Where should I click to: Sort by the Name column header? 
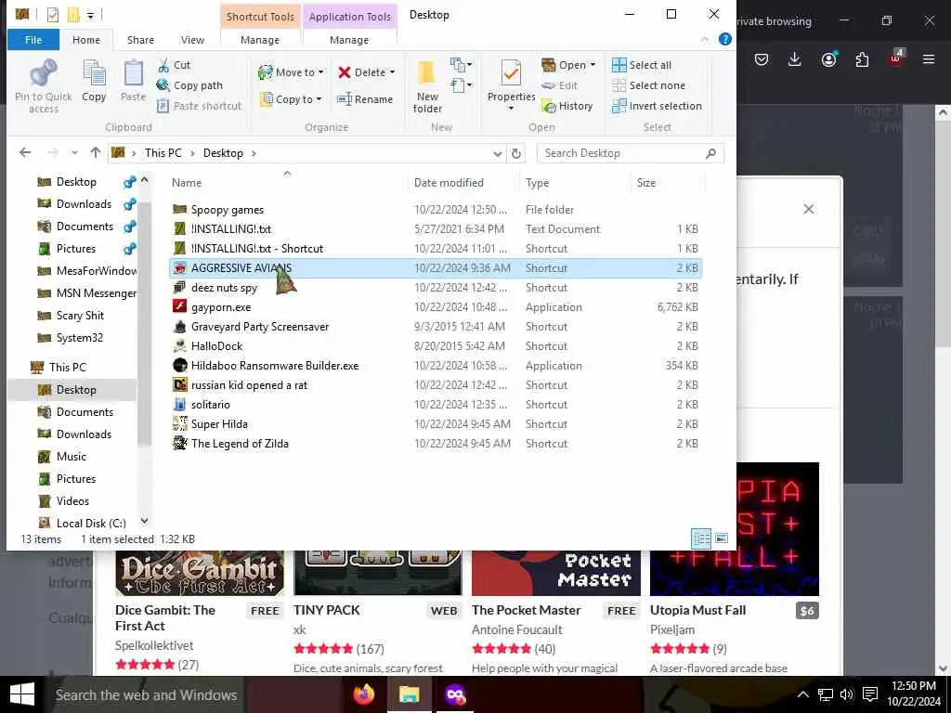287,183
